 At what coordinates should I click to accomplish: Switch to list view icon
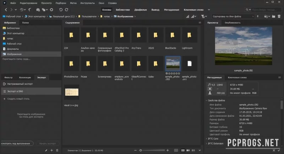[193, 150]
